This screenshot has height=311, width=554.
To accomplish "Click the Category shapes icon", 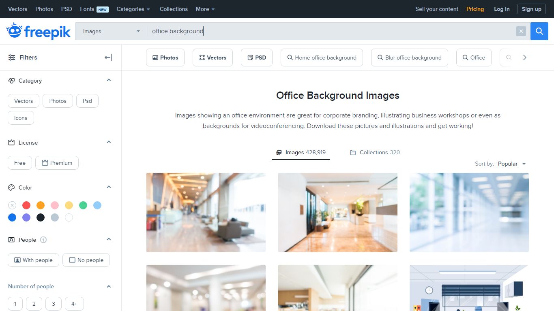I will point(11,81).
